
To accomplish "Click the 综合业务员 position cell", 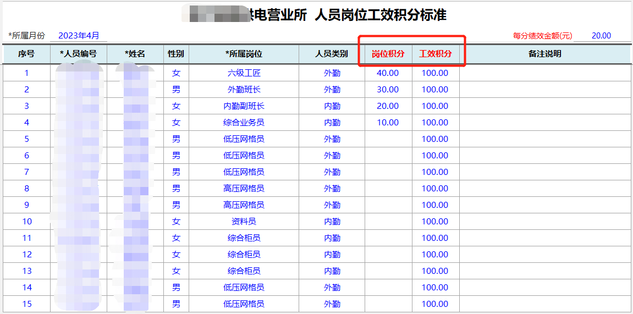I will click(x=244, y=123).
